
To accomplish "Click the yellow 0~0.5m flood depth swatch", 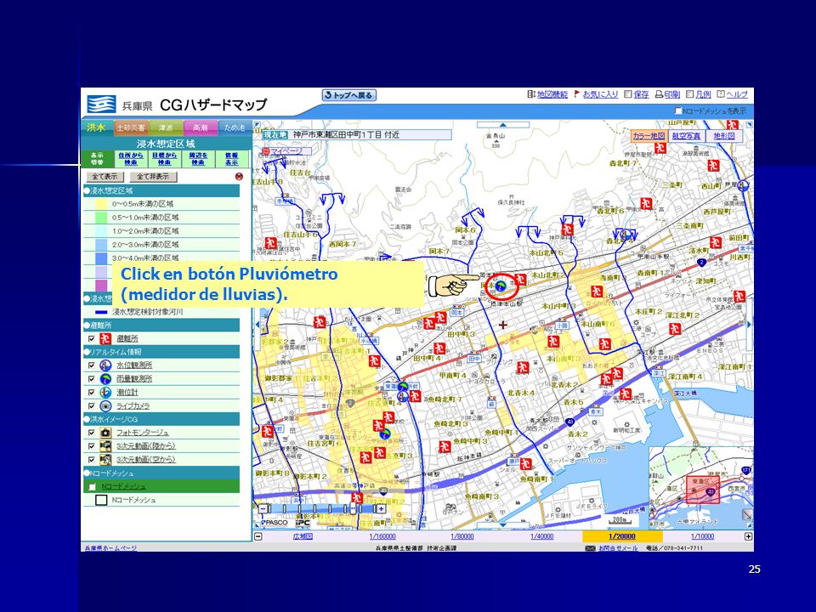I will coord(101,204).
